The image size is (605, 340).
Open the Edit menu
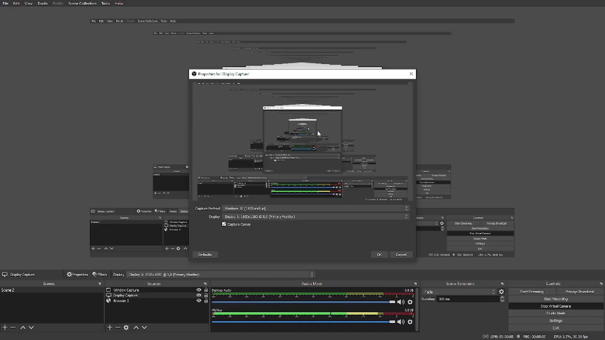17,3
